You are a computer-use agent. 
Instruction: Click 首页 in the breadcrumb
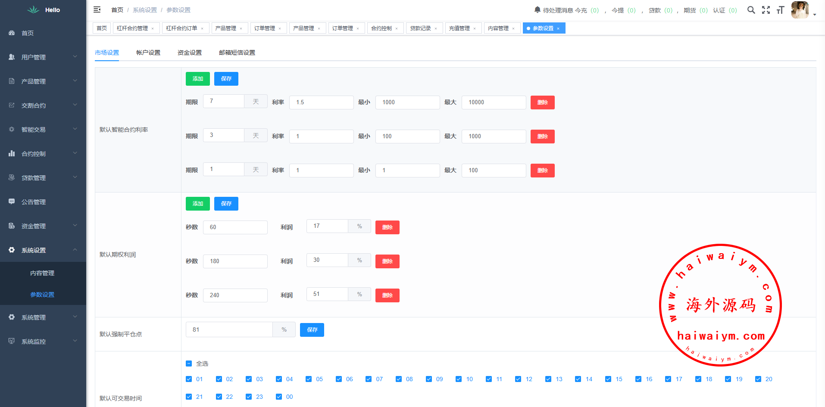[117, 10]
